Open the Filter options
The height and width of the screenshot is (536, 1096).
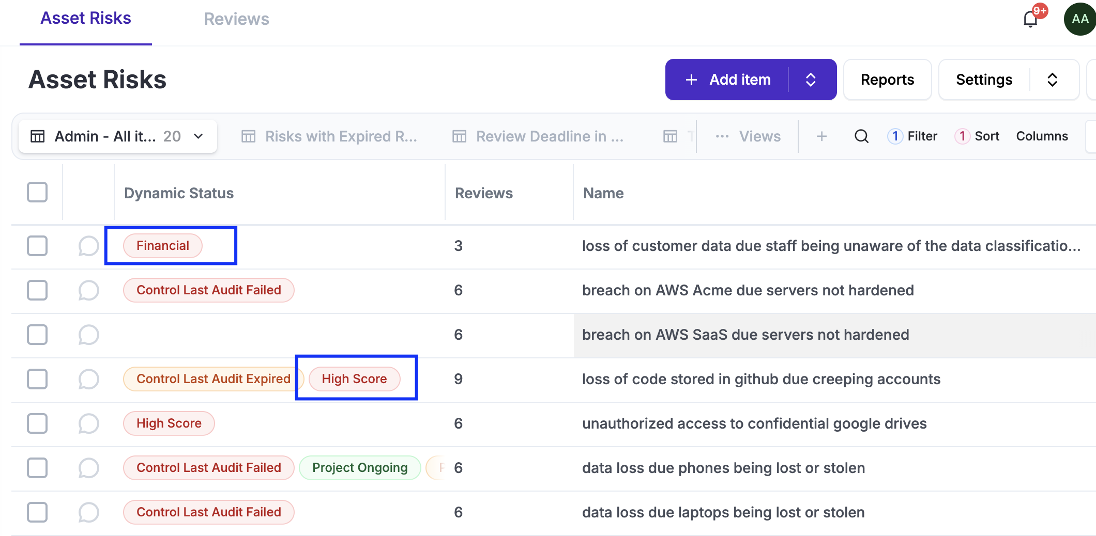[x=913, y=136]
